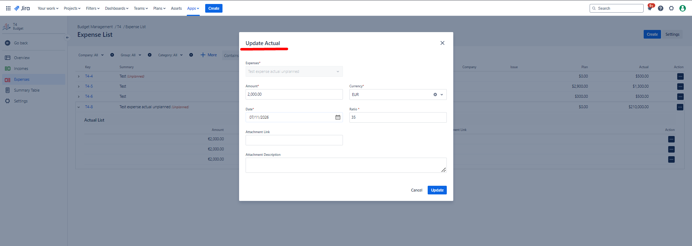Screen dimensions: 692x246
Task: Collapse row T4-8
Action: pyautogui.click(x=79, y=107)
